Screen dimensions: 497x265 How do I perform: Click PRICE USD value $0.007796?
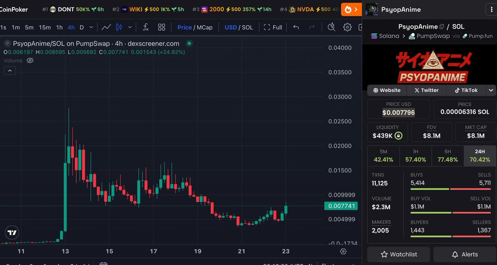398,112
